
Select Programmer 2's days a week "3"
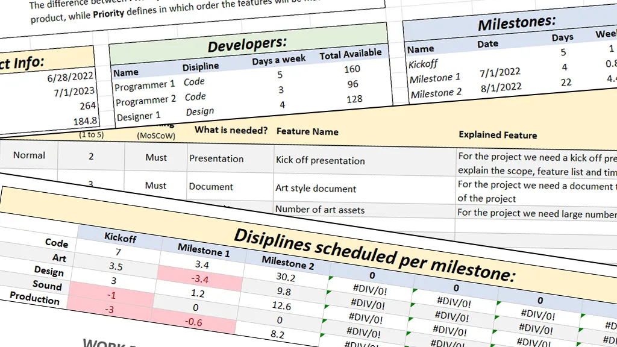coord(281,90)
